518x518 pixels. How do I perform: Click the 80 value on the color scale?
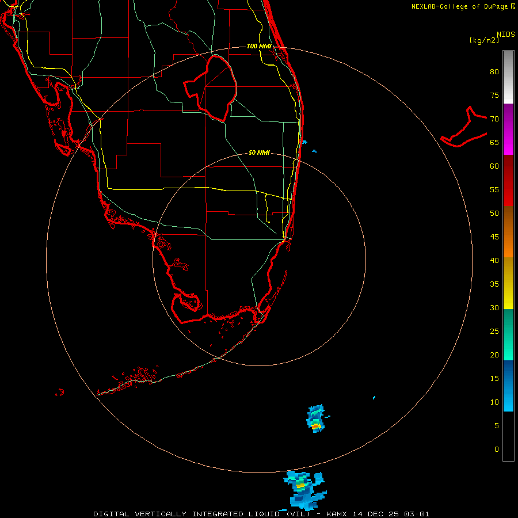pyautogui.click(x=494, y=72)
